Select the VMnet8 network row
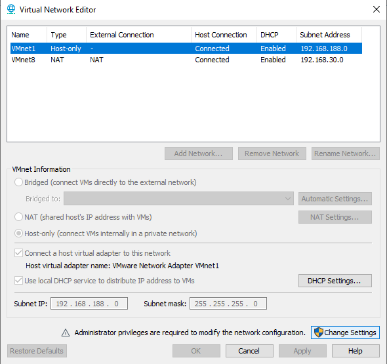The width and height of the screenshot is (387, 364). point(186,60)
